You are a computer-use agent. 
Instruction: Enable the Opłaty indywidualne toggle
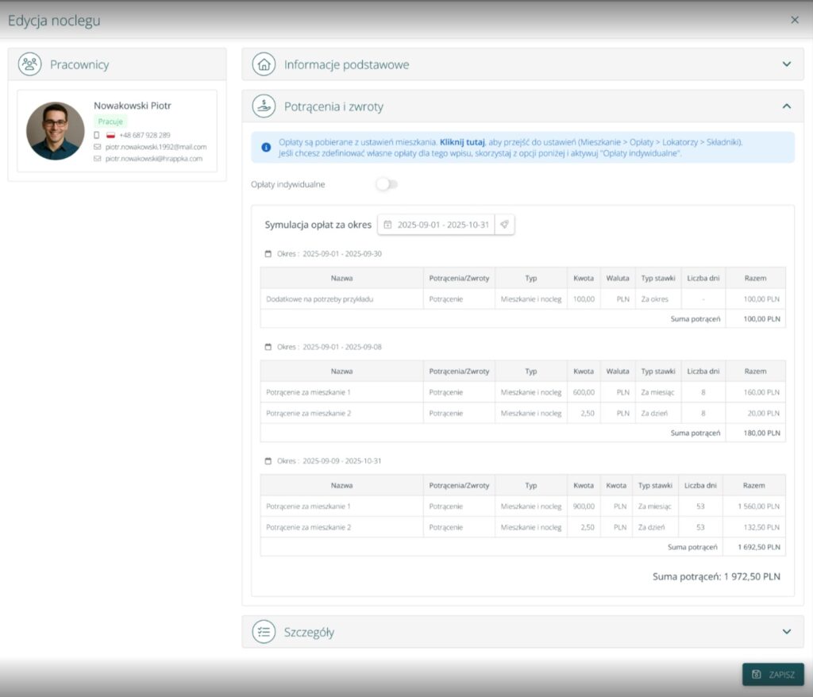pyautogui.click(x=387, y=184)
